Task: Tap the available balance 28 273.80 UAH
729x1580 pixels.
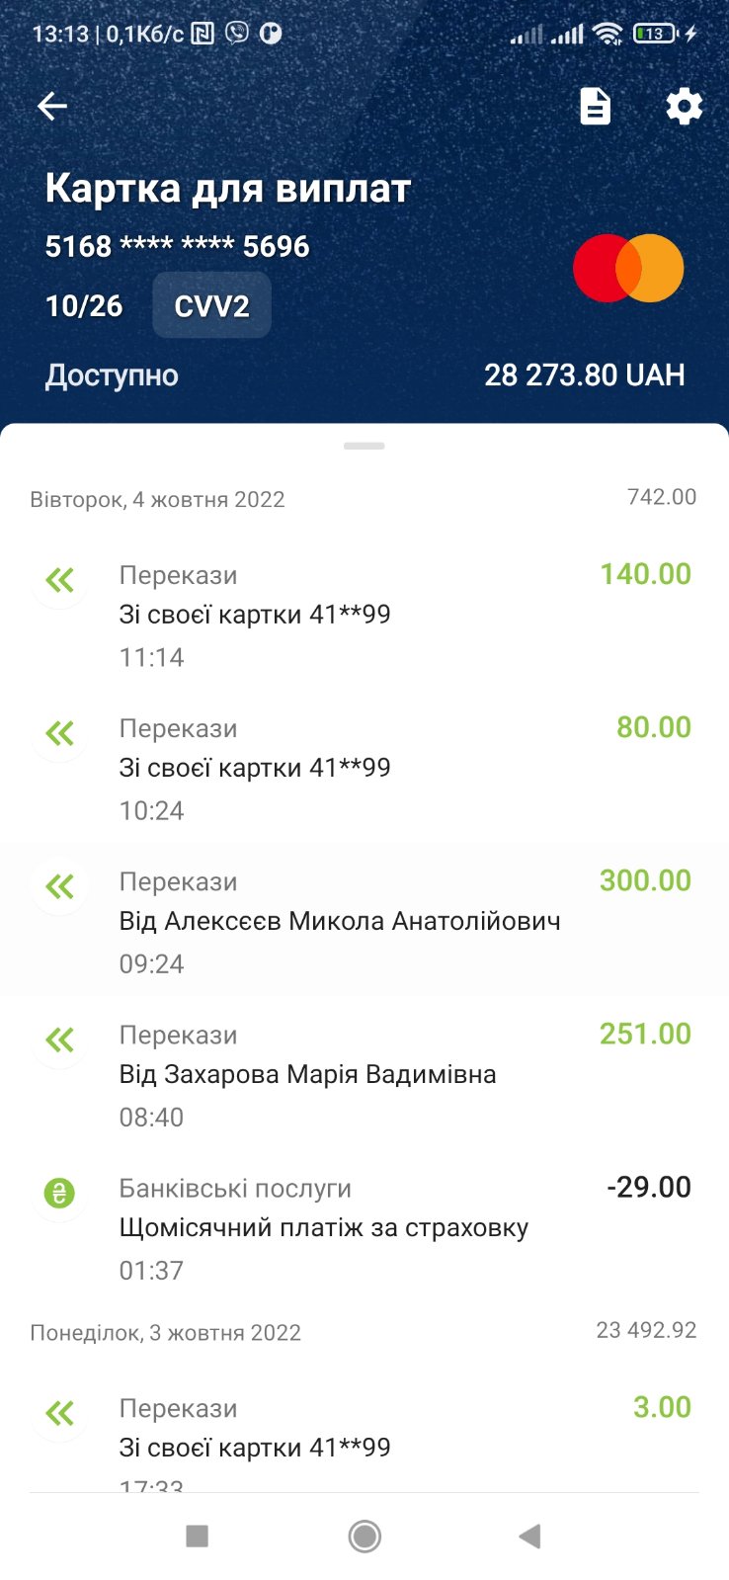Action: pos(584,375)
